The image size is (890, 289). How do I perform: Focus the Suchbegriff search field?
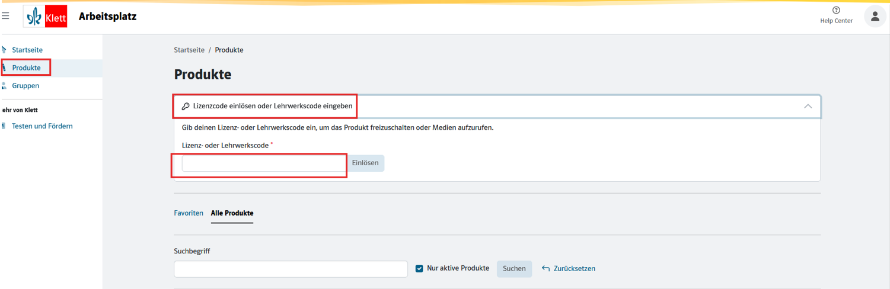click(291, 269)
